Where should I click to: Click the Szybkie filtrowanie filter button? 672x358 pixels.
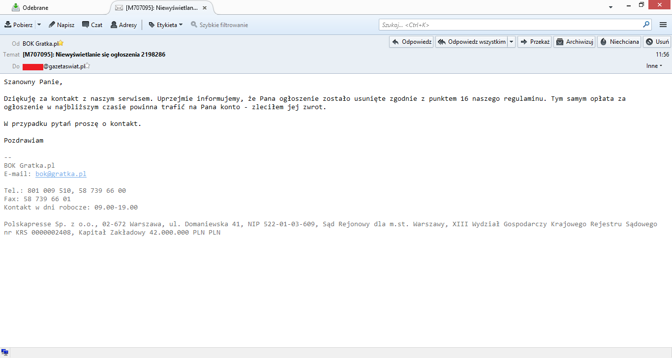click(x=219, y=25)
